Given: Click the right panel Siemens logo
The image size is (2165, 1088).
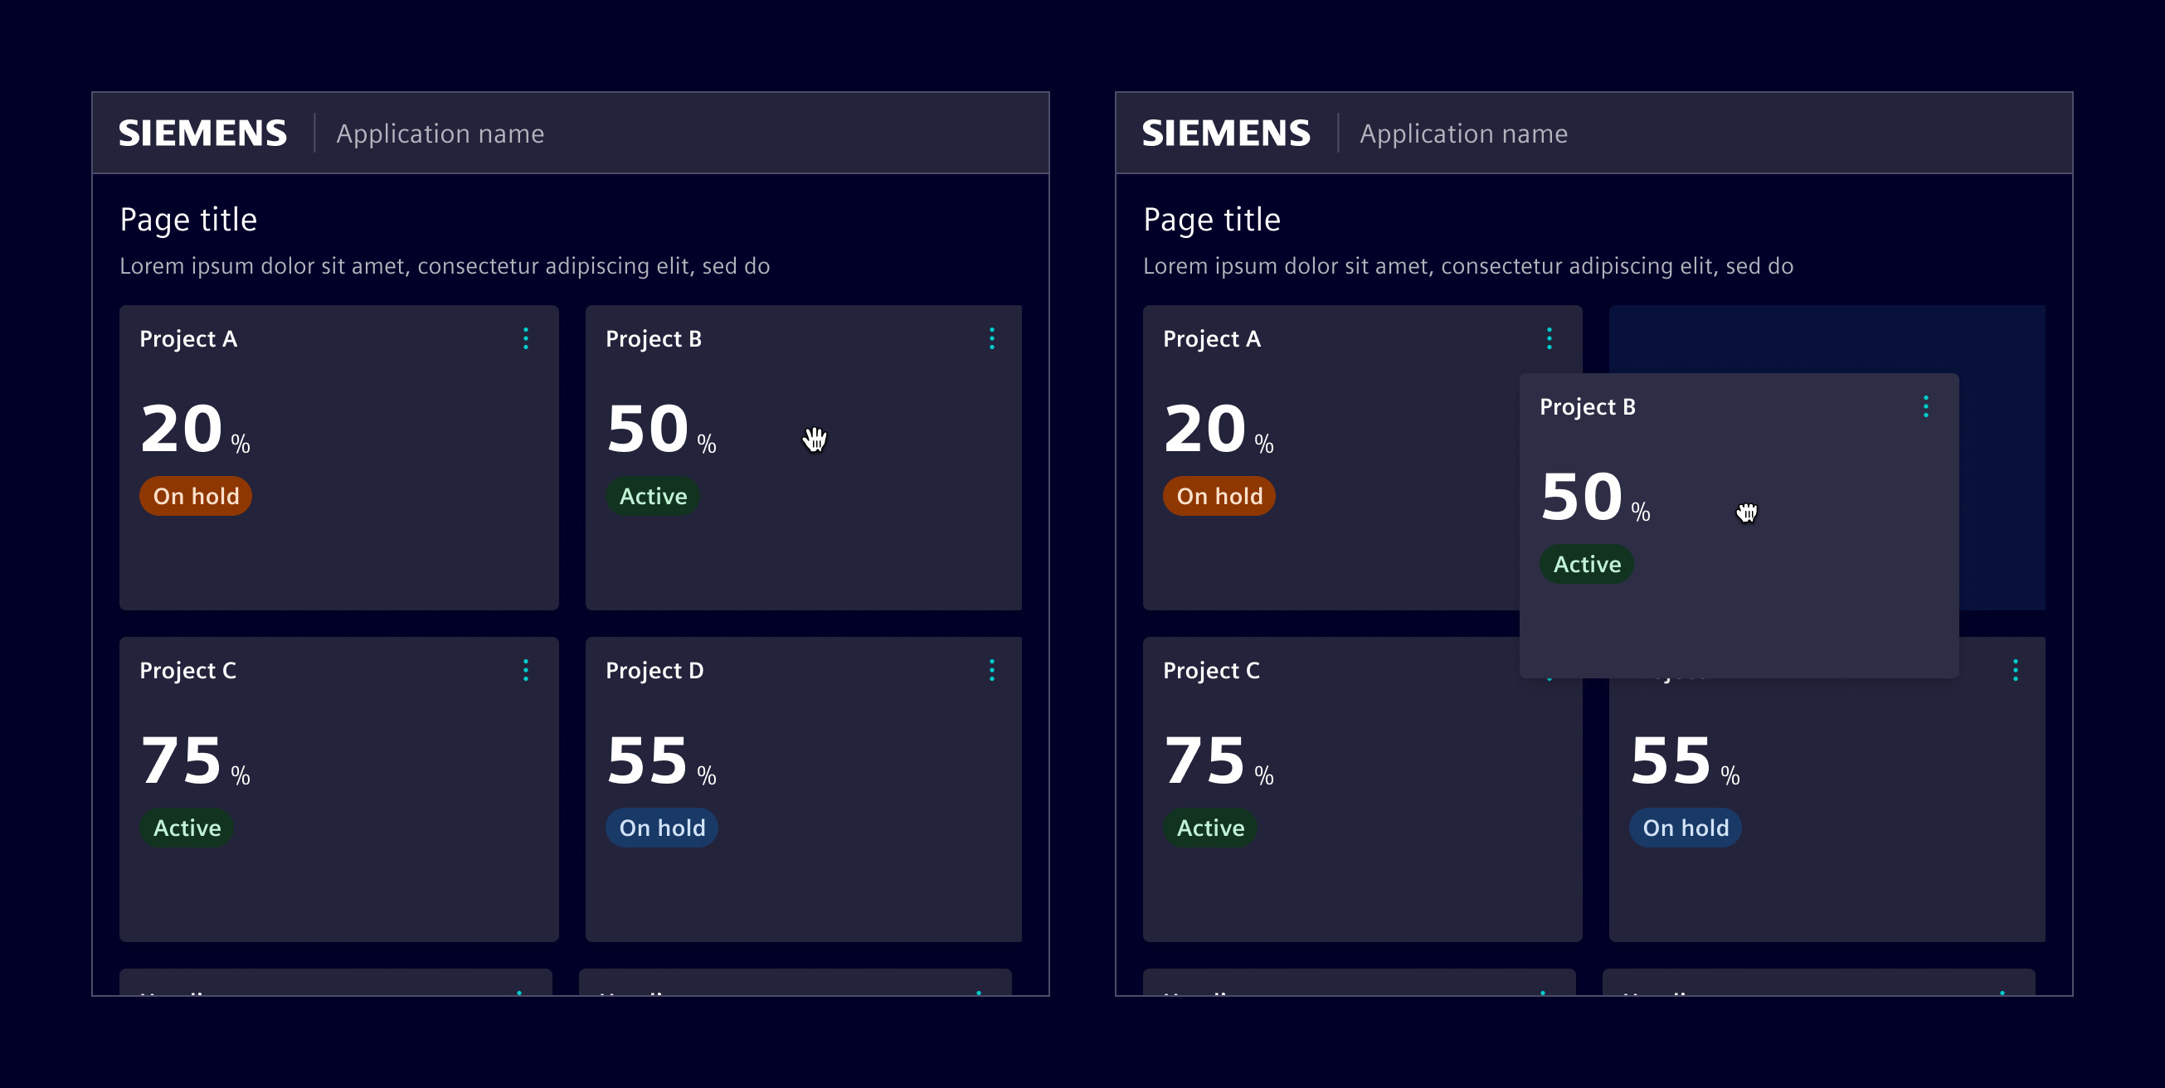Looking at the screenshot, I should click(x=1225, y=134).
